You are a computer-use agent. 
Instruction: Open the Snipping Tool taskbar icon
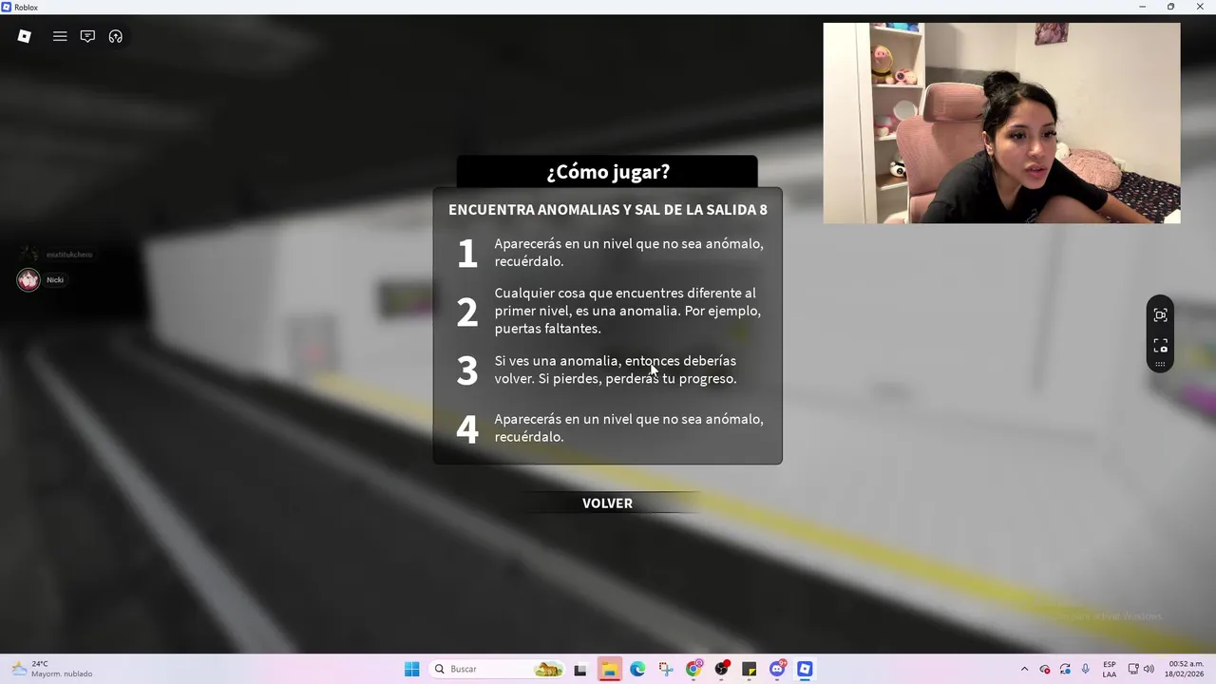665,669
